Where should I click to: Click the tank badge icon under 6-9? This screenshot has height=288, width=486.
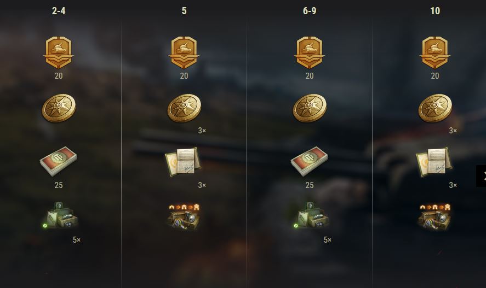pyautogui.click(x=310, y=52)
